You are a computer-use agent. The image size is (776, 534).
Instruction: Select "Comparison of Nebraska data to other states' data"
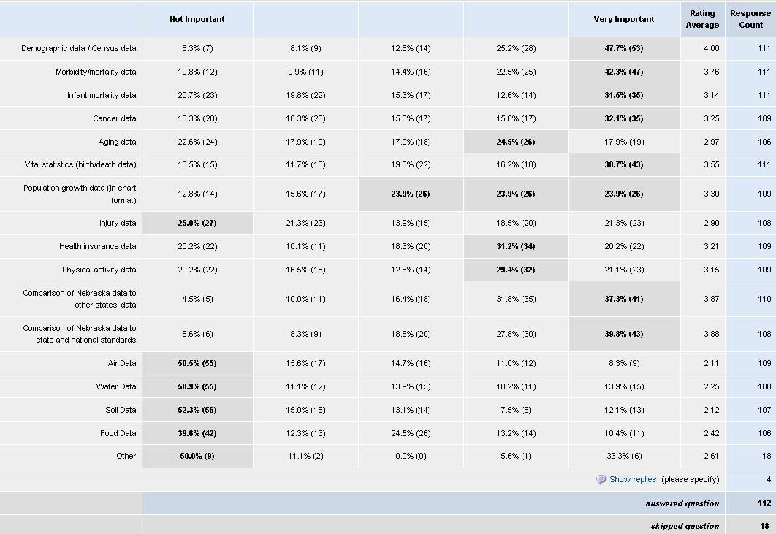coord(79,299)
